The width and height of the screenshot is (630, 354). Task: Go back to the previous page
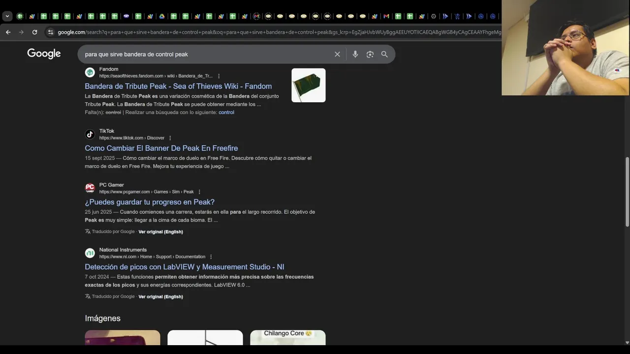pyautogui.click(x=8, y=32)
